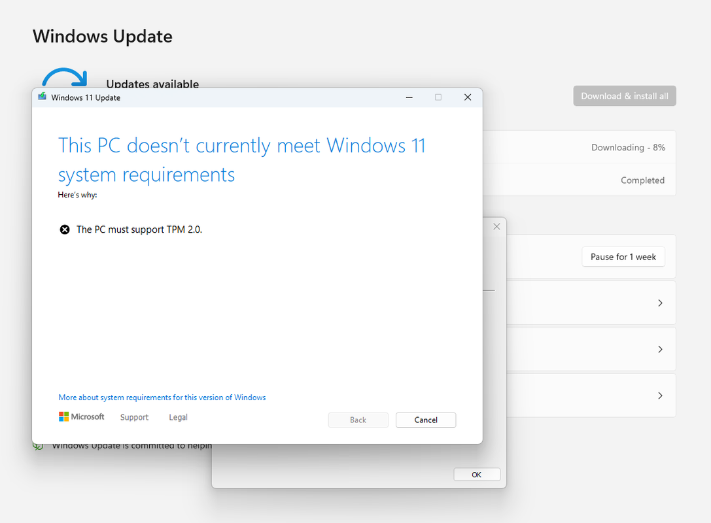Open the Support link

tap(134, 417)
